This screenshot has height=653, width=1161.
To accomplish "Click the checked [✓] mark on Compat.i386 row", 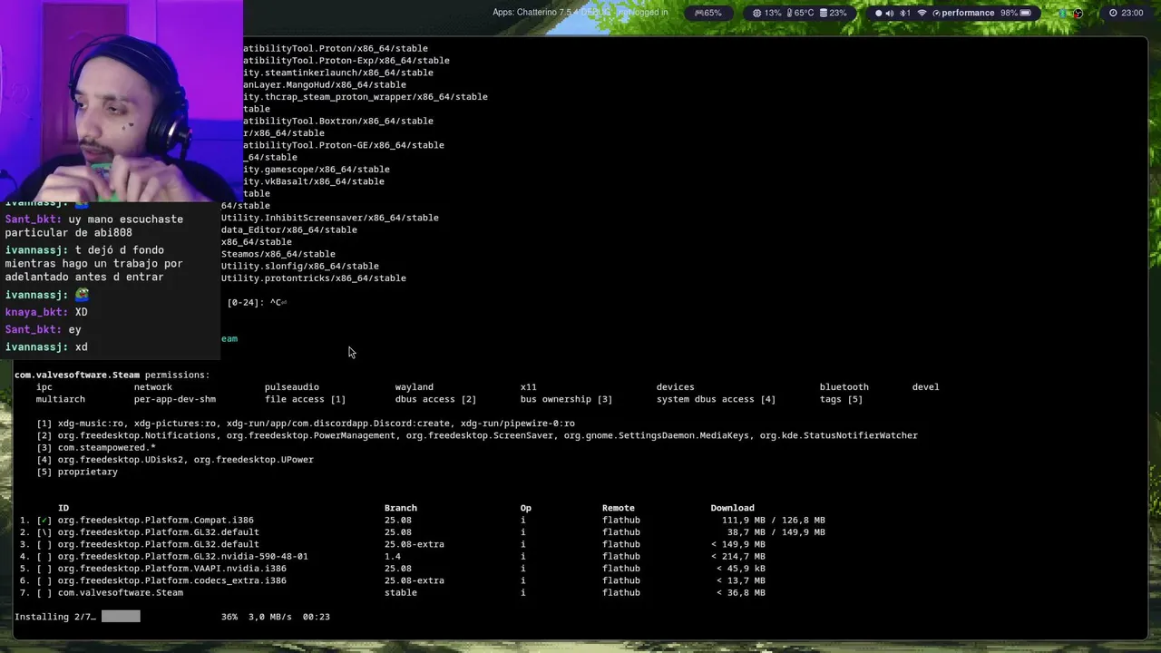I will coord(44,520).
